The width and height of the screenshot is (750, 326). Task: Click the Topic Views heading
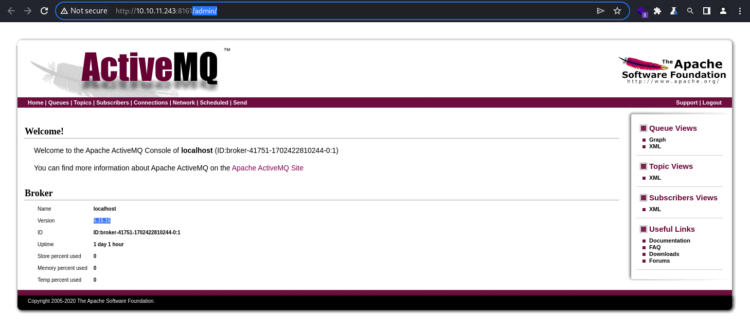(671, 166)
